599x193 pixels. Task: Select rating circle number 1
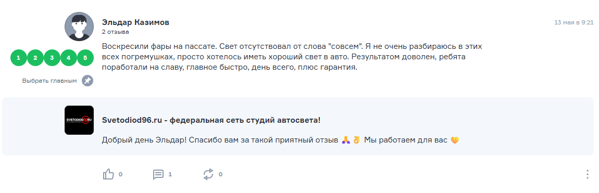point(18,58)
